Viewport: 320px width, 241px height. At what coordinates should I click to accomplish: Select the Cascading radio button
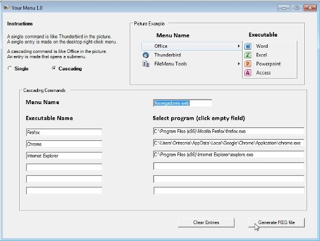coord(54,69)
